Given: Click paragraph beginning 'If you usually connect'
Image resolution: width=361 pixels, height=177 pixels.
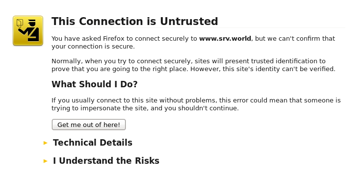Looking at the screenshot, I should tap(196, 104).
